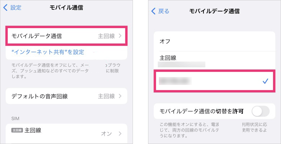Open 主回線 SIM row chevron

click(x=120, y=134)
